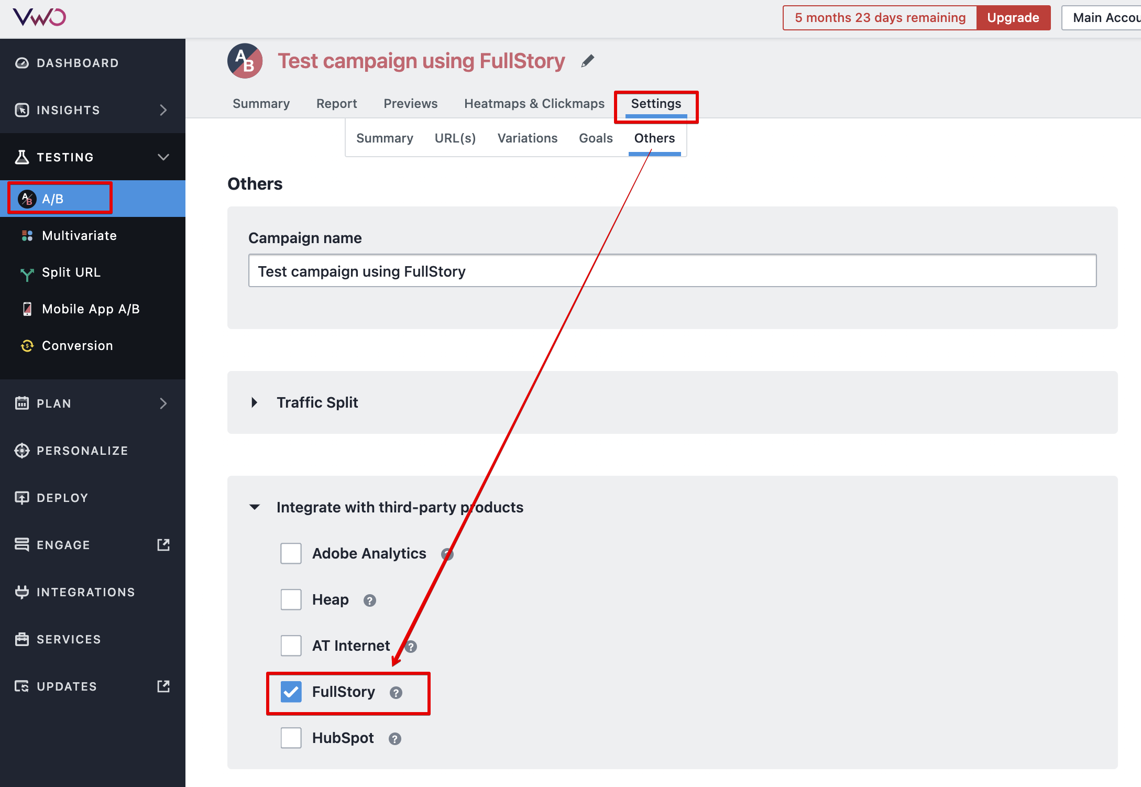Click the Deploy icon
The width and height of the screenshot is (1141, 787).
tap(22, 498)
